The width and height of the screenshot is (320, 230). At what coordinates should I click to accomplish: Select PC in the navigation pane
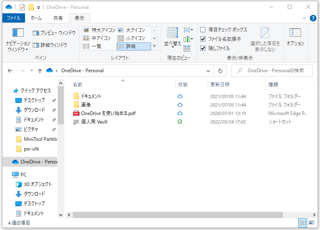(x=23, y=175)
